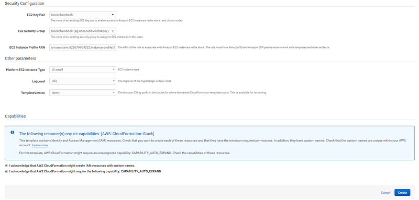Image resolution: width=419 pixels, height=200 pixels.
Task: Click 'EC2 instance type' description text
Action: [x=128, y=69]
